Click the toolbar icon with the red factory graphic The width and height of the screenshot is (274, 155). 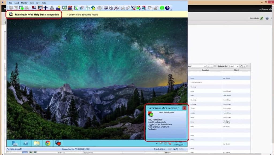pyautogui.click(x=70, y=8)
